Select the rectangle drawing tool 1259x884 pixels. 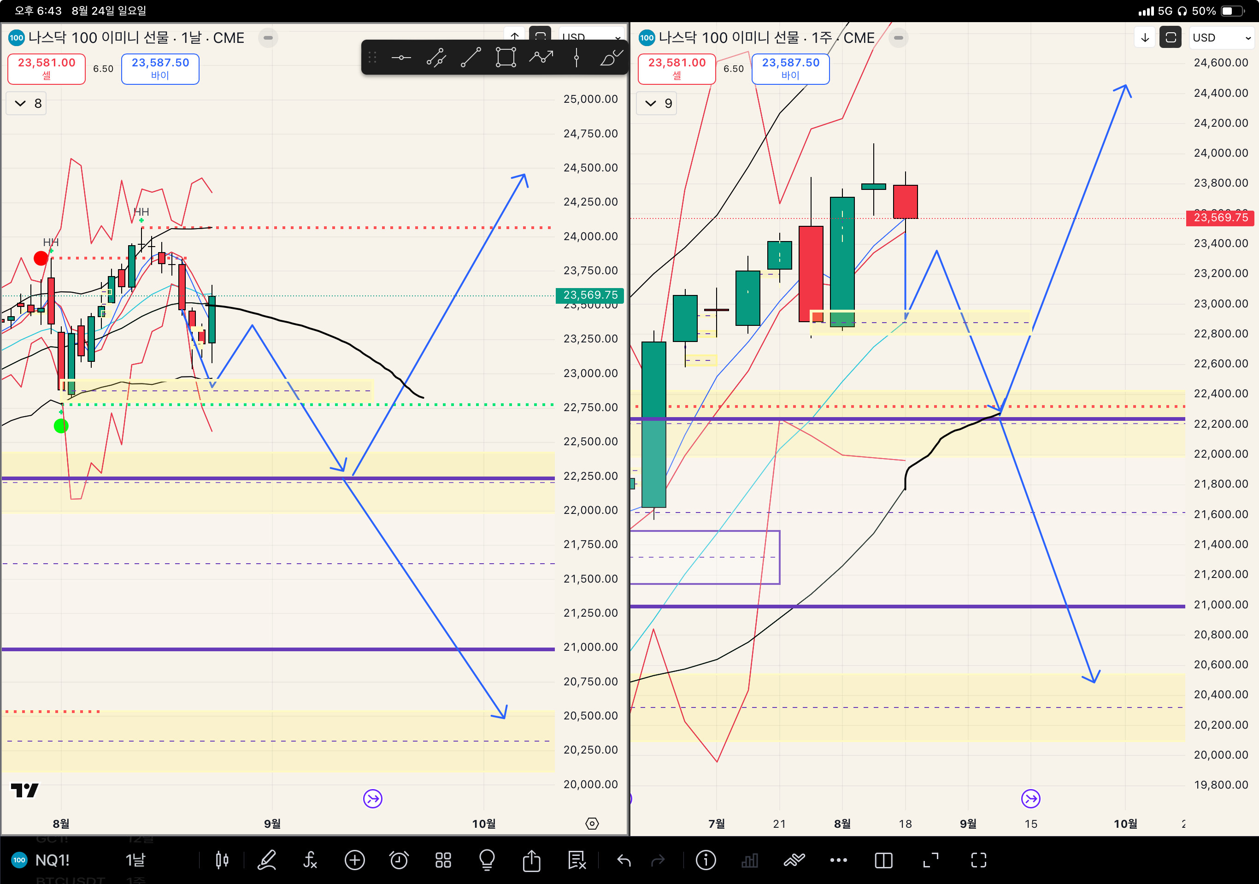(x=506, y=58)
